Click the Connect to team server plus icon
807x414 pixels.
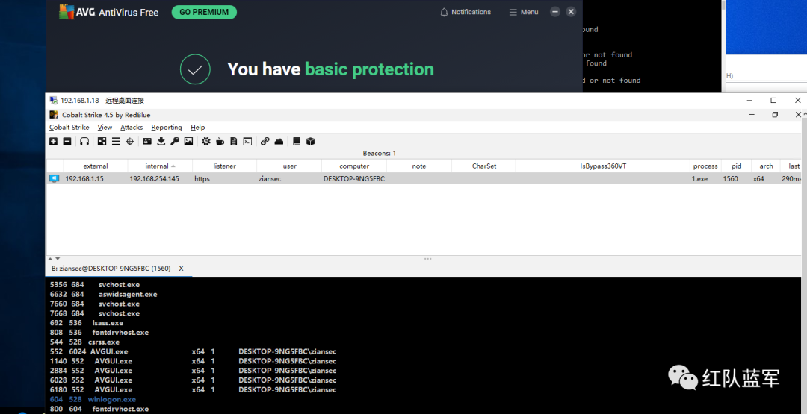pos(54,141)
